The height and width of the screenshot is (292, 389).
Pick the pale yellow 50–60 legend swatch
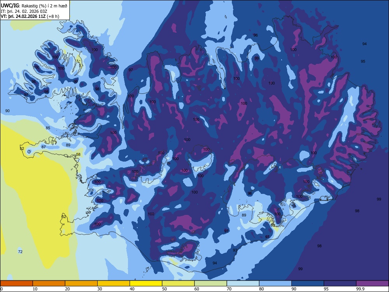pos(178,283)
